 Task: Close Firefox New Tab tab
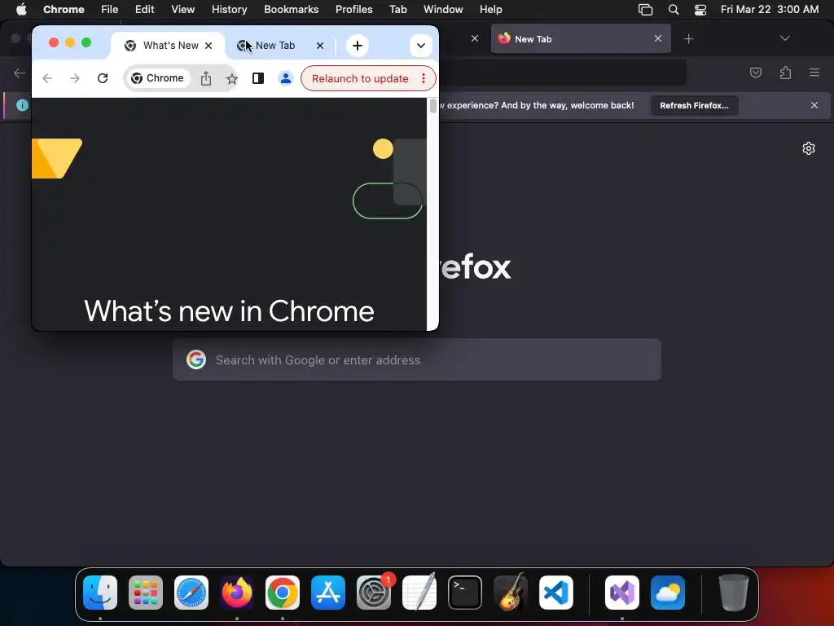pyautogui.click(x=658, y=38)
